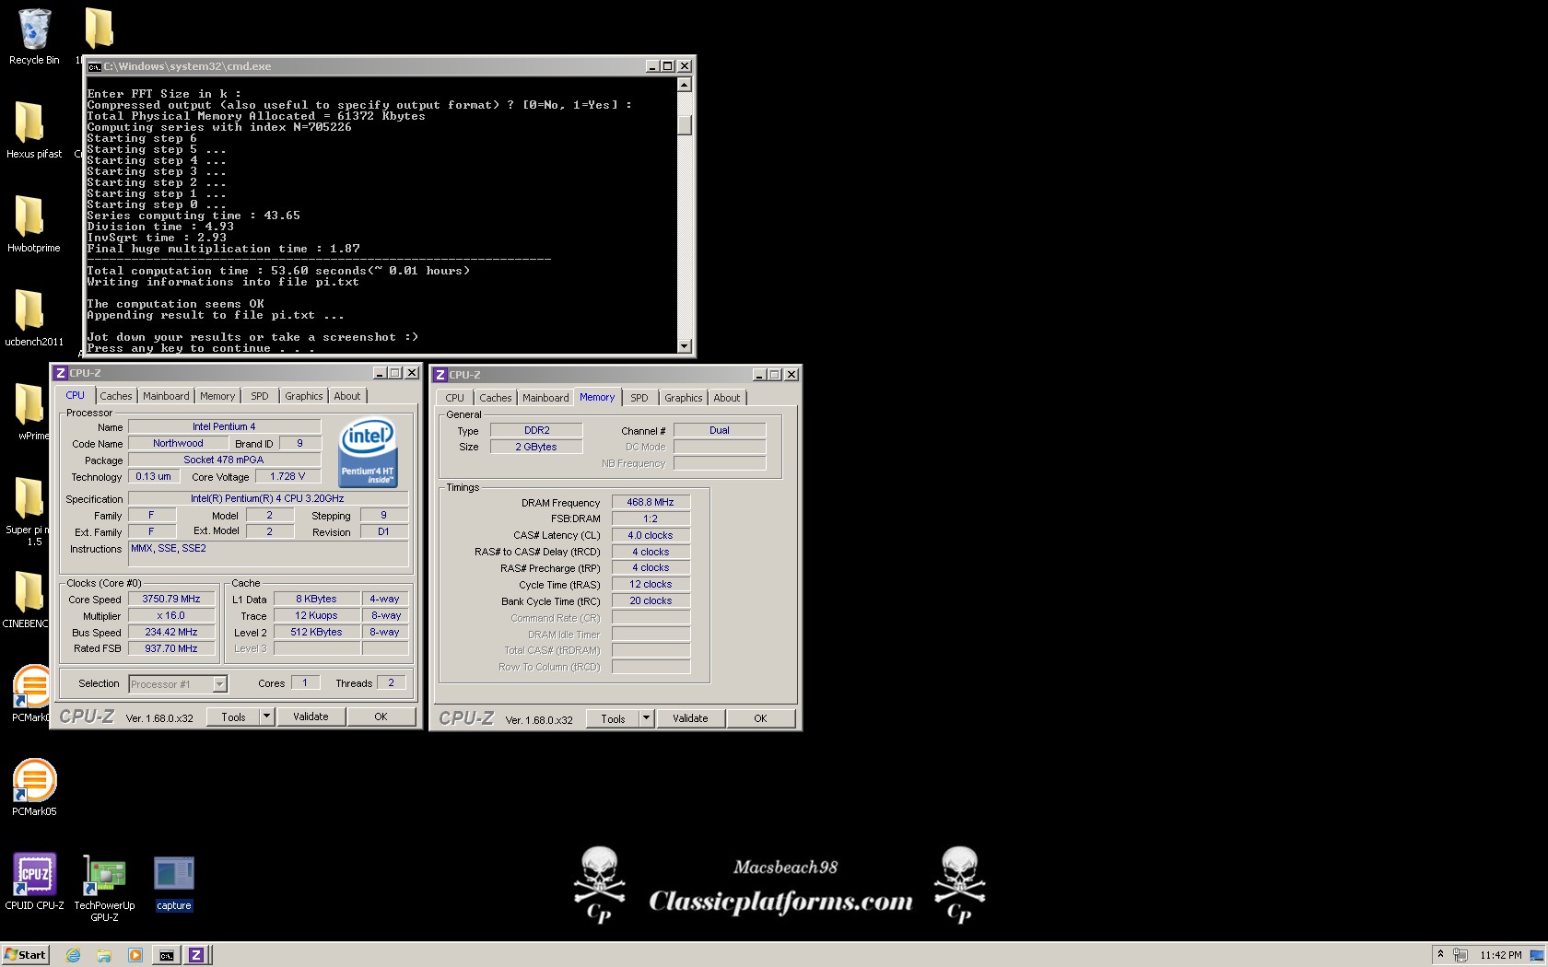Click the Bus Speed 234.42 MHz value

171,632
